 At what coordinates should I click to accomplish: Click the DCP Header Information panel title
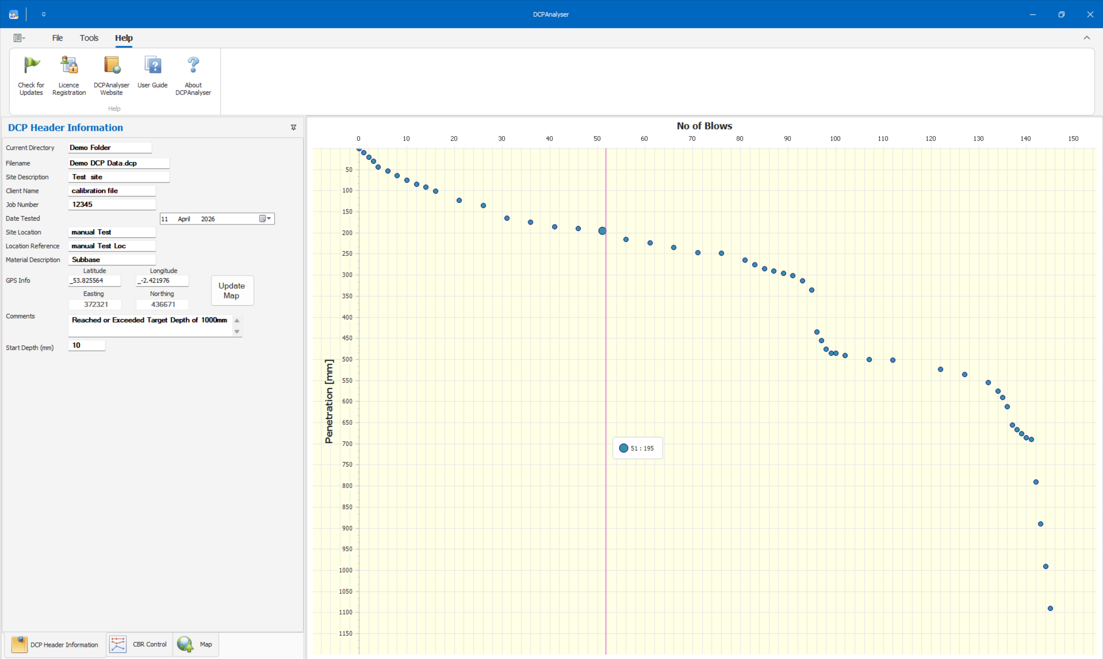click(66, 128)
